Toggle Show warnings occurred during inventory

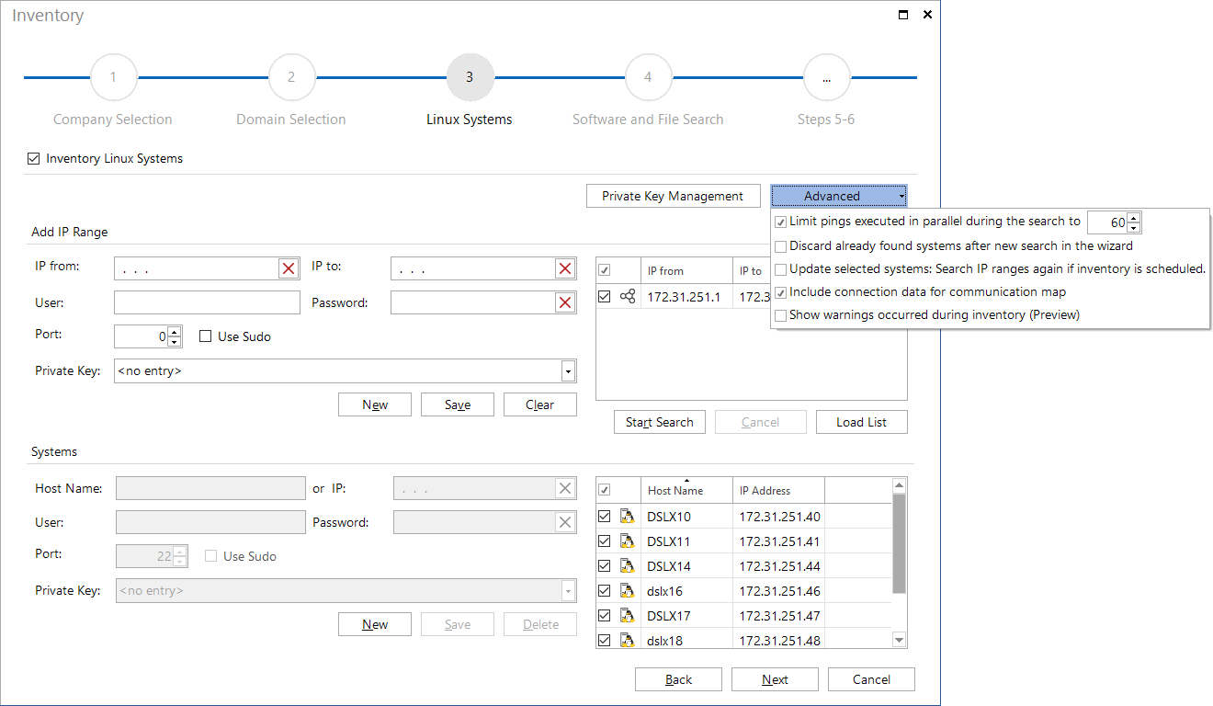click(x=781, y=315)
